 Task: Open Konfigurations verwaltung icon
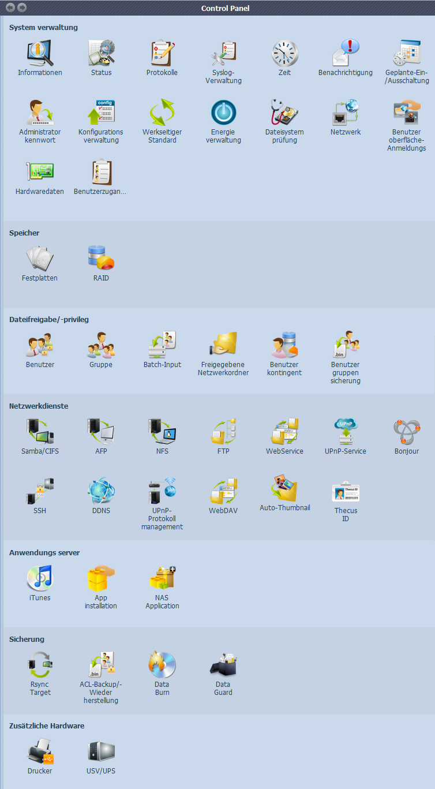click(x=102, y=113)
